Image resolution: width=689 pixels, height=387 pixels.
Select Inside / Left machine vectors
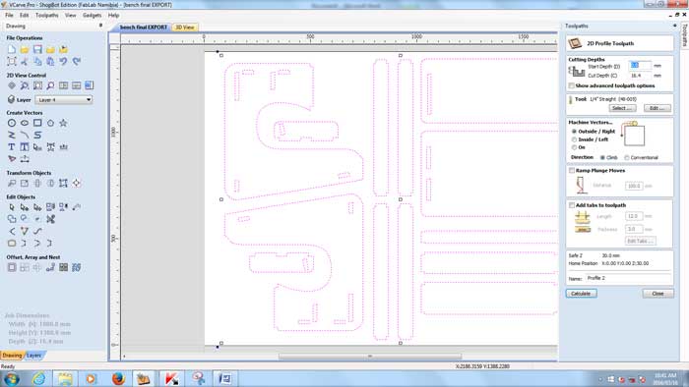tap(574, 139)
